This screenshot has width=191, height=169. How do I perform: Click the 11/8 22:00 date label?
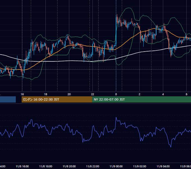[x=93, y=166]
